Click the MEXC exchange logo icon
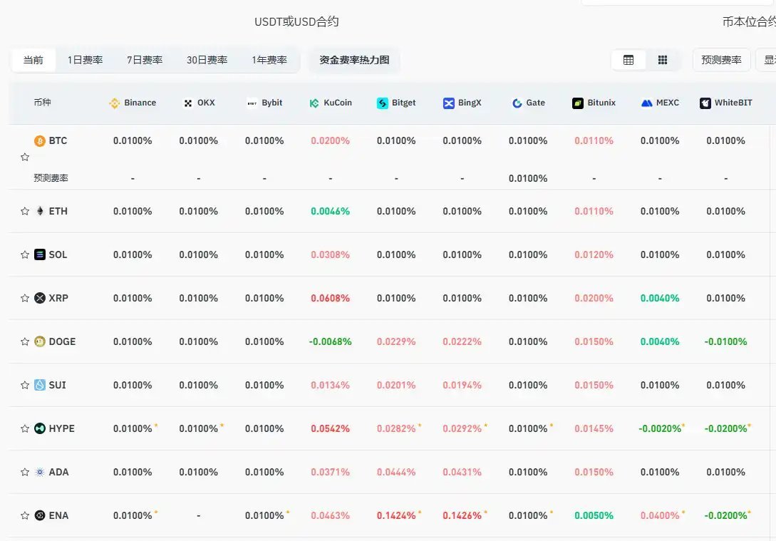 point(646,103)
